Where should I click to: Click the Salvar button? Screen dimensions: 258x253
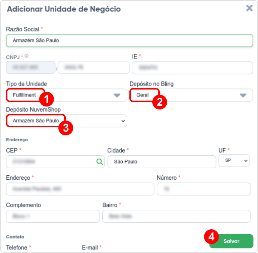click(x=231, y=241)
